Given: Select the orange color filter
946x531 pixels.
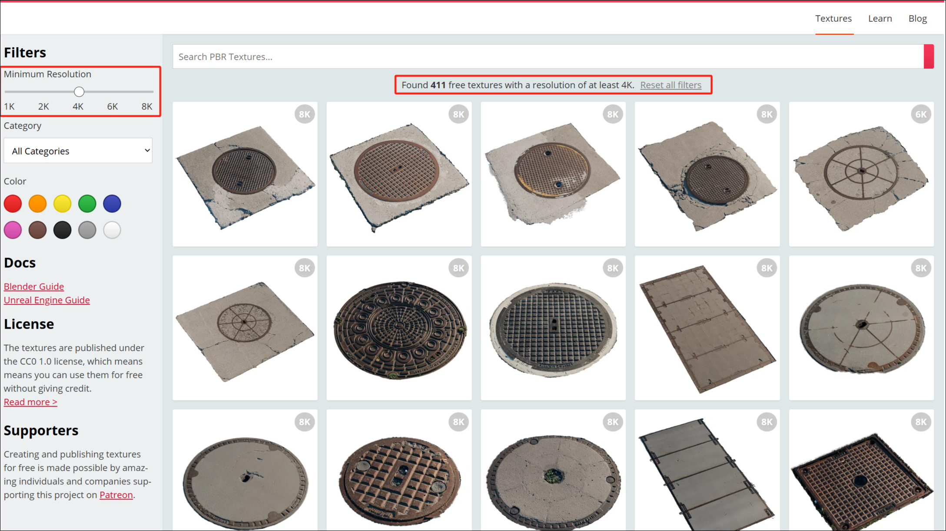Looking at the screenshot, I should [x=37, y=204].
